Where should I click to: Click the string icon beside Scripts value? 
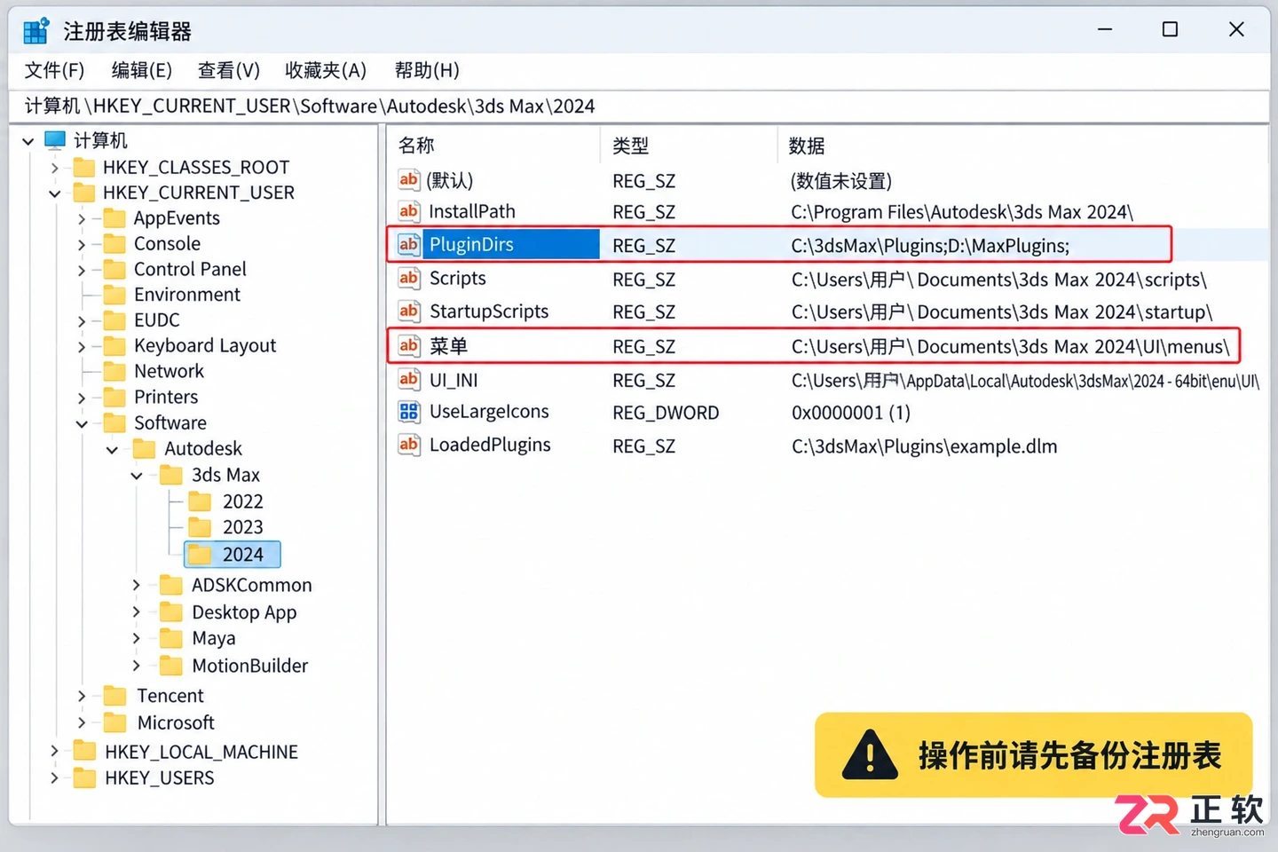(408, 278)
